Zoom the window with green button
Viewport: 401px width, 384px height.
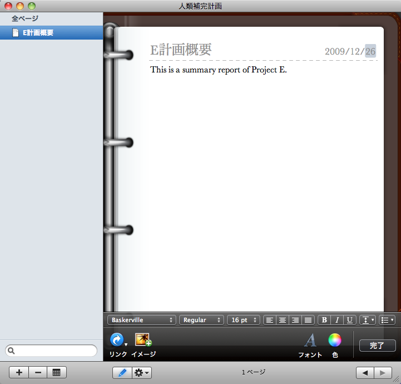coord(32,6)
